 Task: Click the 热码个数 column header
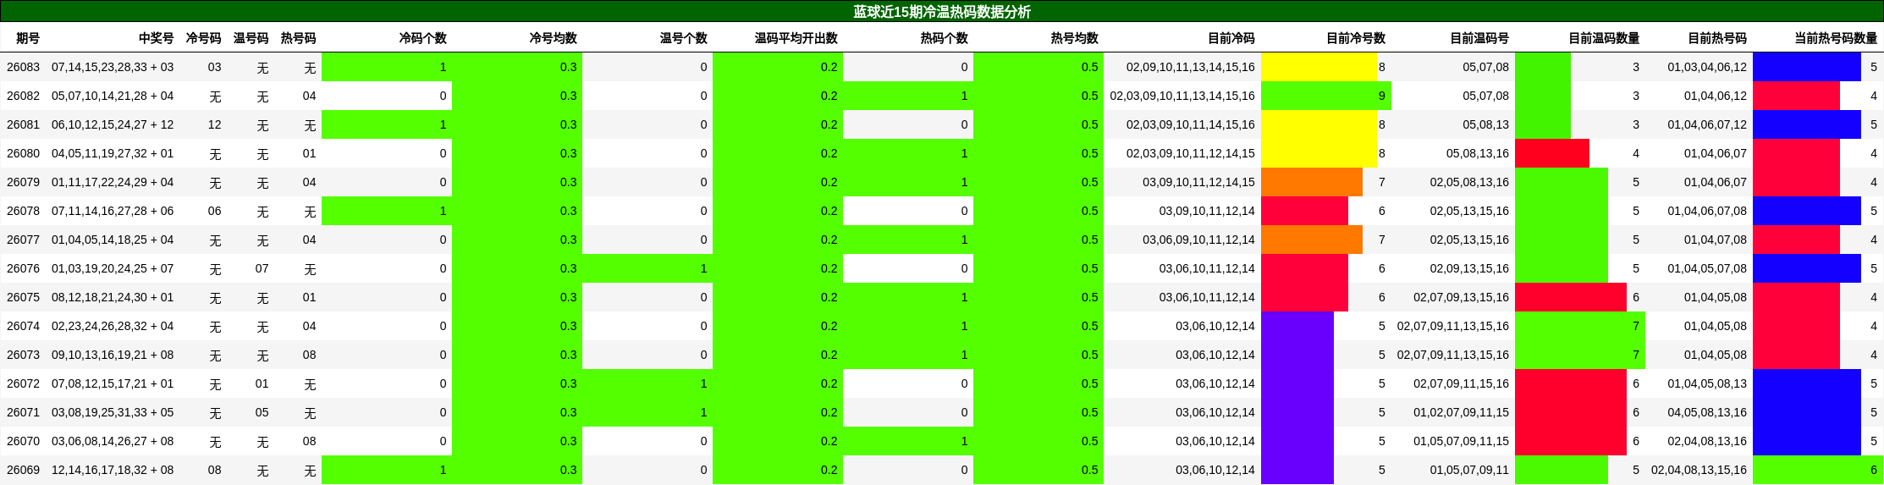(x=945, y=38)
